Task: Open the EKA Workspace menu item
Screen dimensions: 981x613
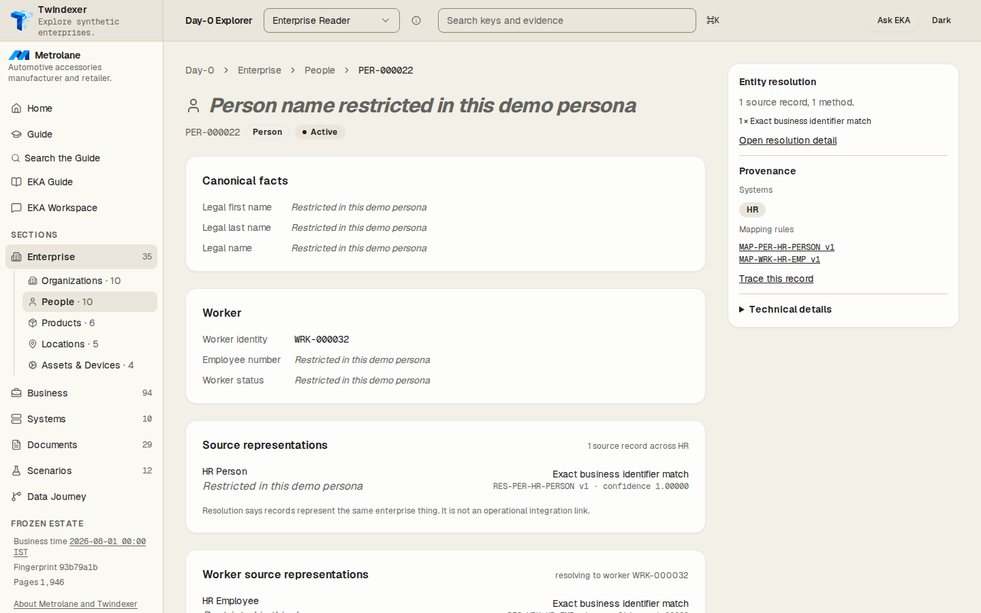Action: (x=81, y=208)
